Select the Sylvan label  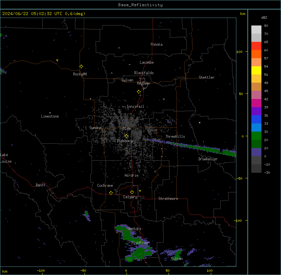click(127, 80)
